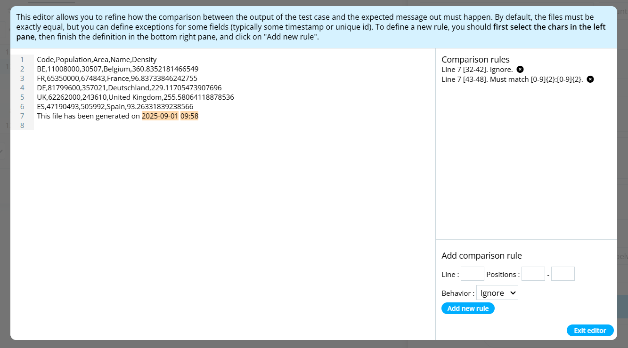Click the Spain data line
628x348 pixels.
115,107
